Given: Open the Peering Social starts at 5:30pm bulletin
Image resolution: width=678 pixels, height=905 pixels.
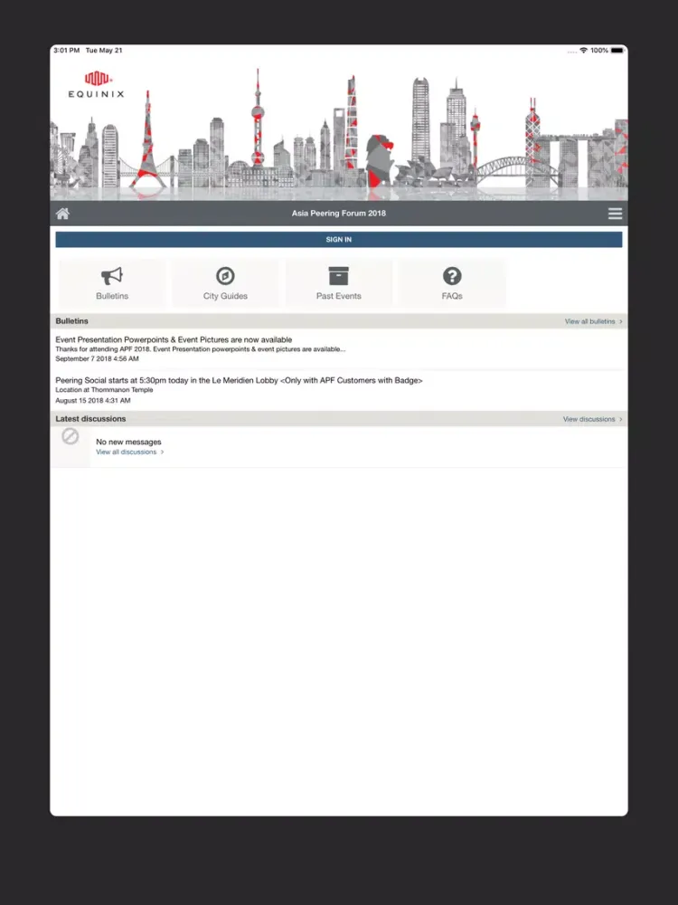Looking at the screenshot, I should (x=338, y=390).
